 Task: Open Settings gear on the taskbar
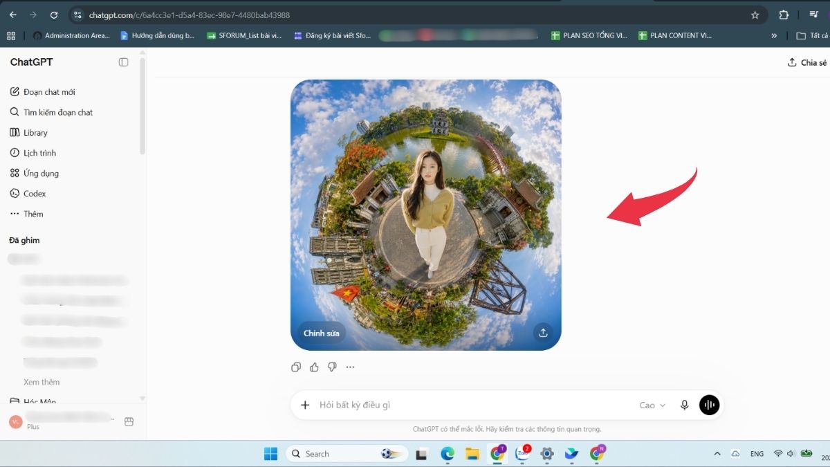[546, 454]
